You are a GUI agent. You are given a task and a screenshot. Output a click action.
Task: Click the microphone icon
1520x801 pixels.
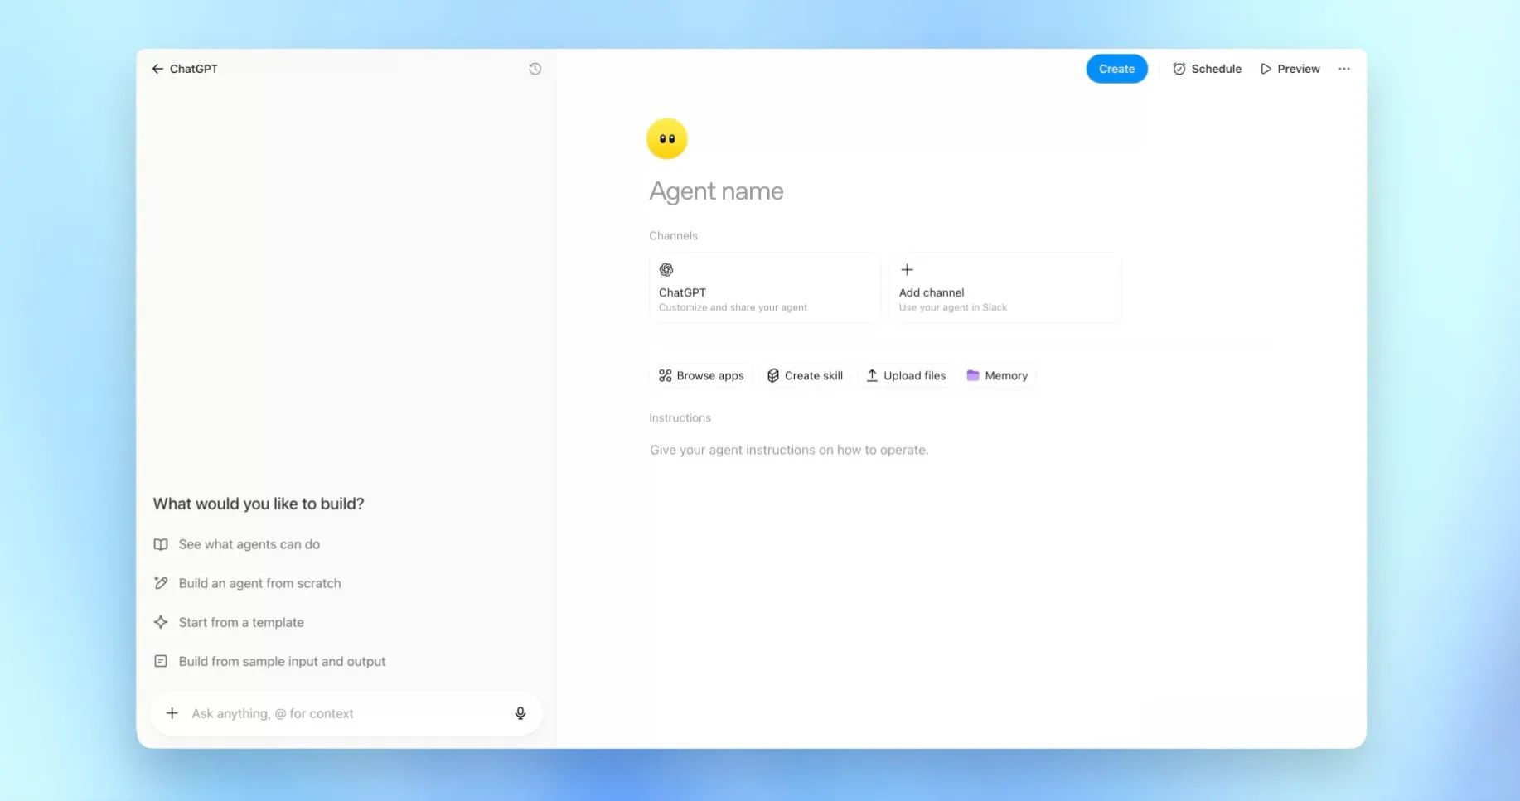coord(520,713)
